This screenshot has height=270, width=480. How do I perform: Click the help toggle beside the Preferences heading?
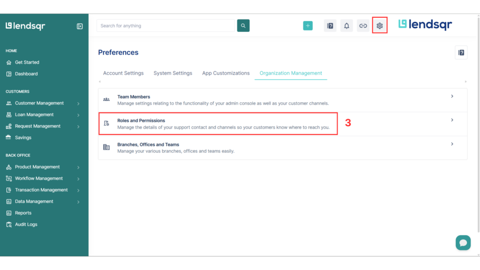point(461,52)
